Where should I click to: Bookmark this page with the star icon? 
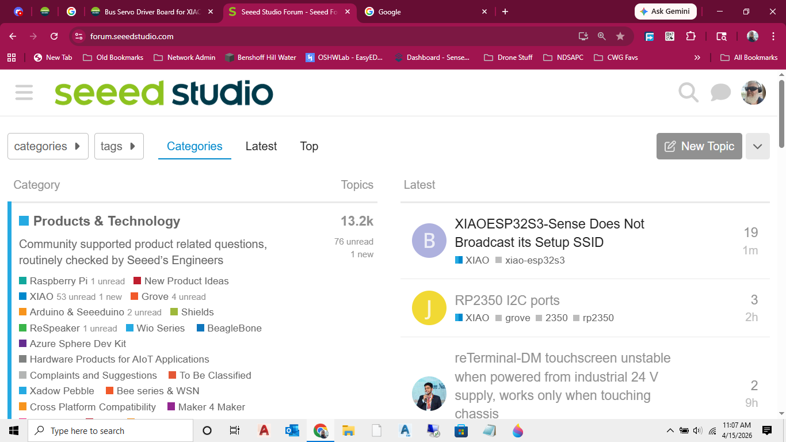click(620, 36)
